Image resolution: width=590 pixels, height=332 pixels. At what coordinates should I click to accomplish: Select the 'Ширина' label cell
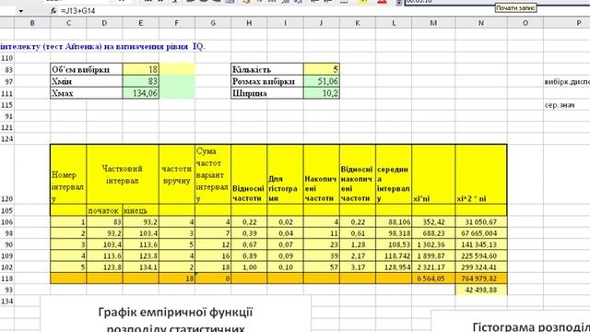pos(267,93)
